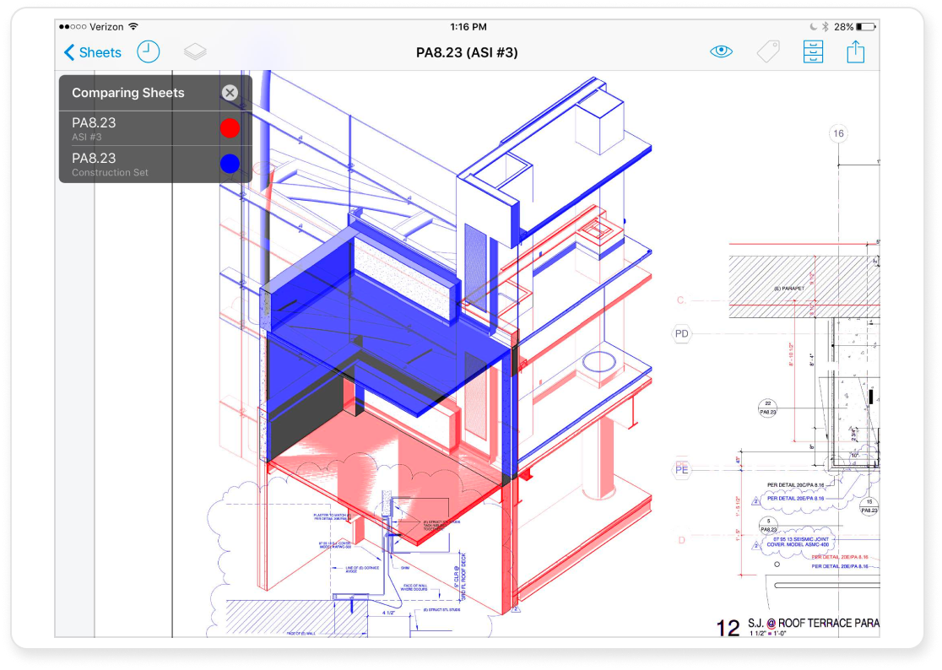Tap the red color swatch for ASI #3
This screenshot has height=670, width=942.
coord(230,128)
